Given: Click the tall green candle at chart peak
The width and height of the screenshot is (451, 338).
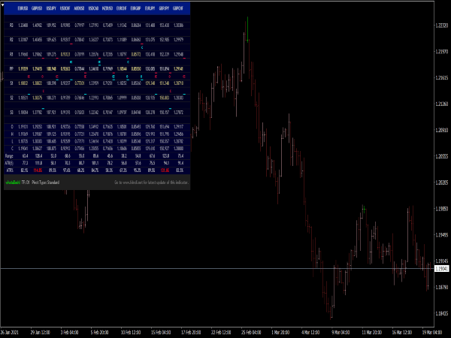Looking at the screenshot, I should tap(247, 29).
